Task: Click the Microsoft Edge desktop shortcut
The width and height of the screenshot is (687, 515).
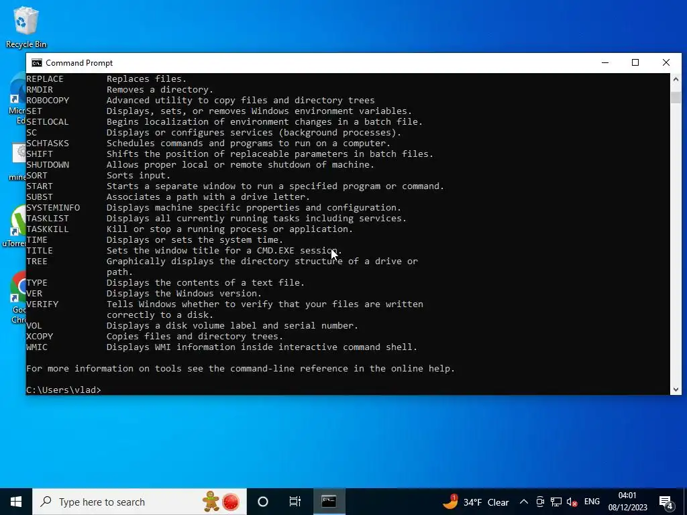Action: point(17,99)
